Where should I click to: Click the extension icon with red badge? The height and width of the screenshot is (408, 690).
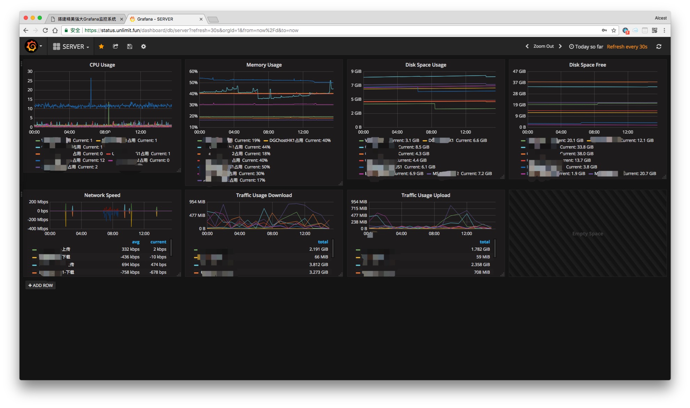626,31
